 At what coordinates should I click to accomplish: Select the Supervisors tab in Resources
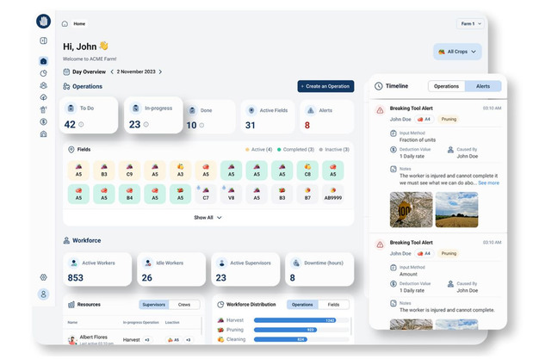tap(153, 305)
